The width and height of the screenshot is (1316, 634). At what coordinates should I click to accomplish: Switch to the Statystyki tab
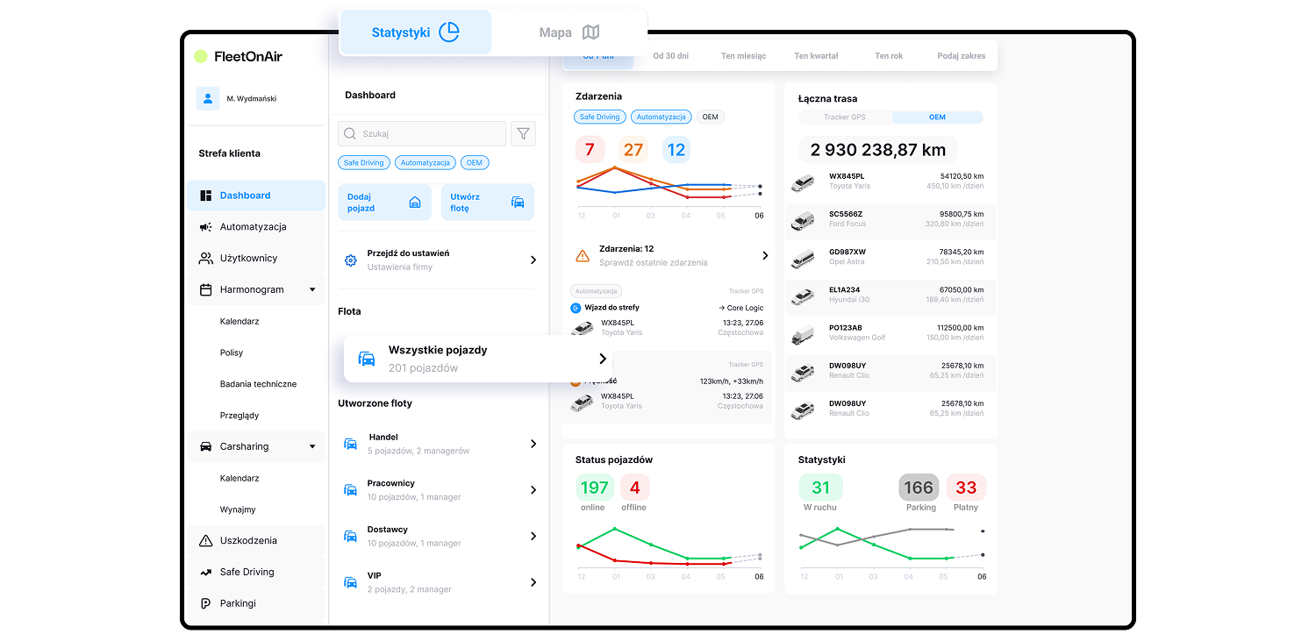(x=416, y=32)
